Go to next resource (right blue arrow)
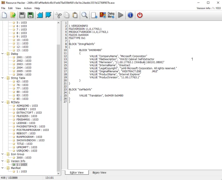Viewport: 222px width, 180px height. click(48, 15)
